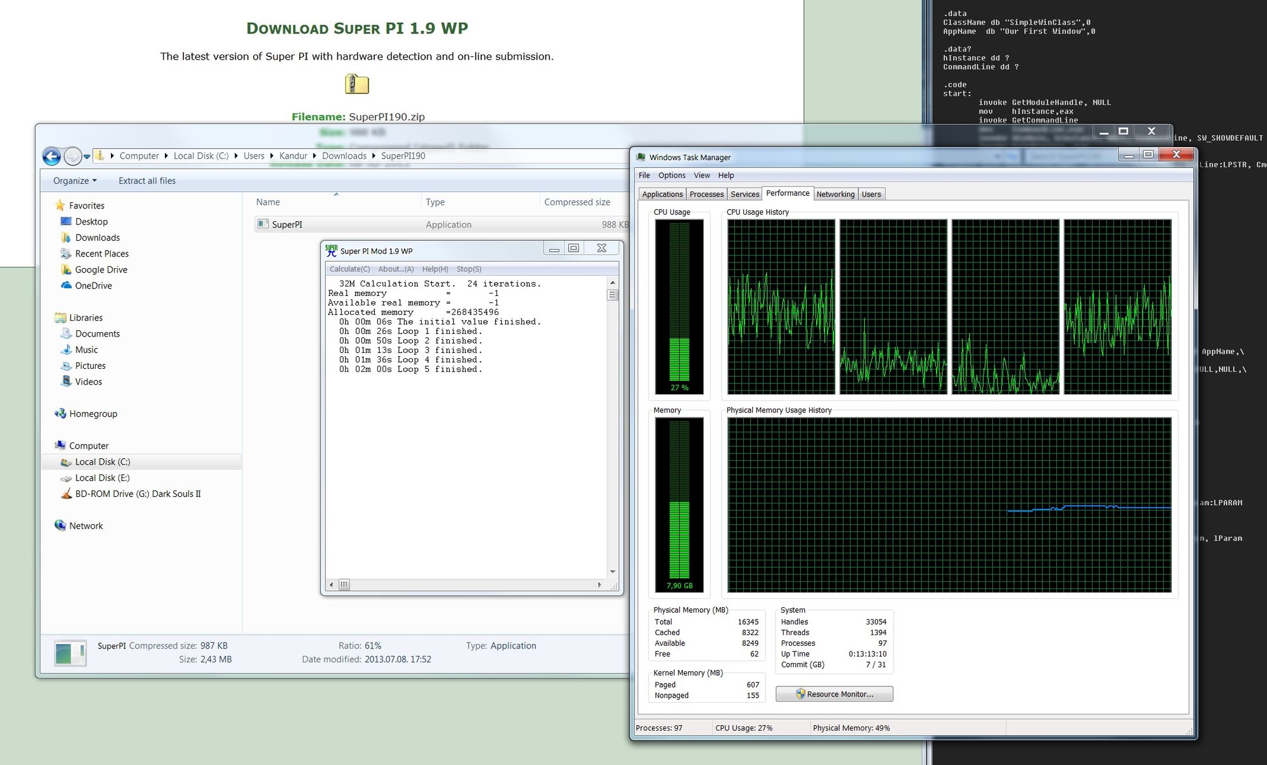
Task: Click the zip file download icon on the webpage
Action: (x=357, y=84)
